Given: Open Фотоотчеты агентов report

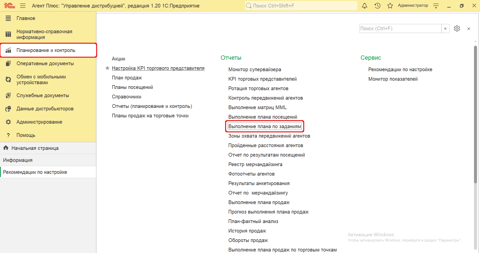Looking at the screenshot, I should tap(251, 174).
